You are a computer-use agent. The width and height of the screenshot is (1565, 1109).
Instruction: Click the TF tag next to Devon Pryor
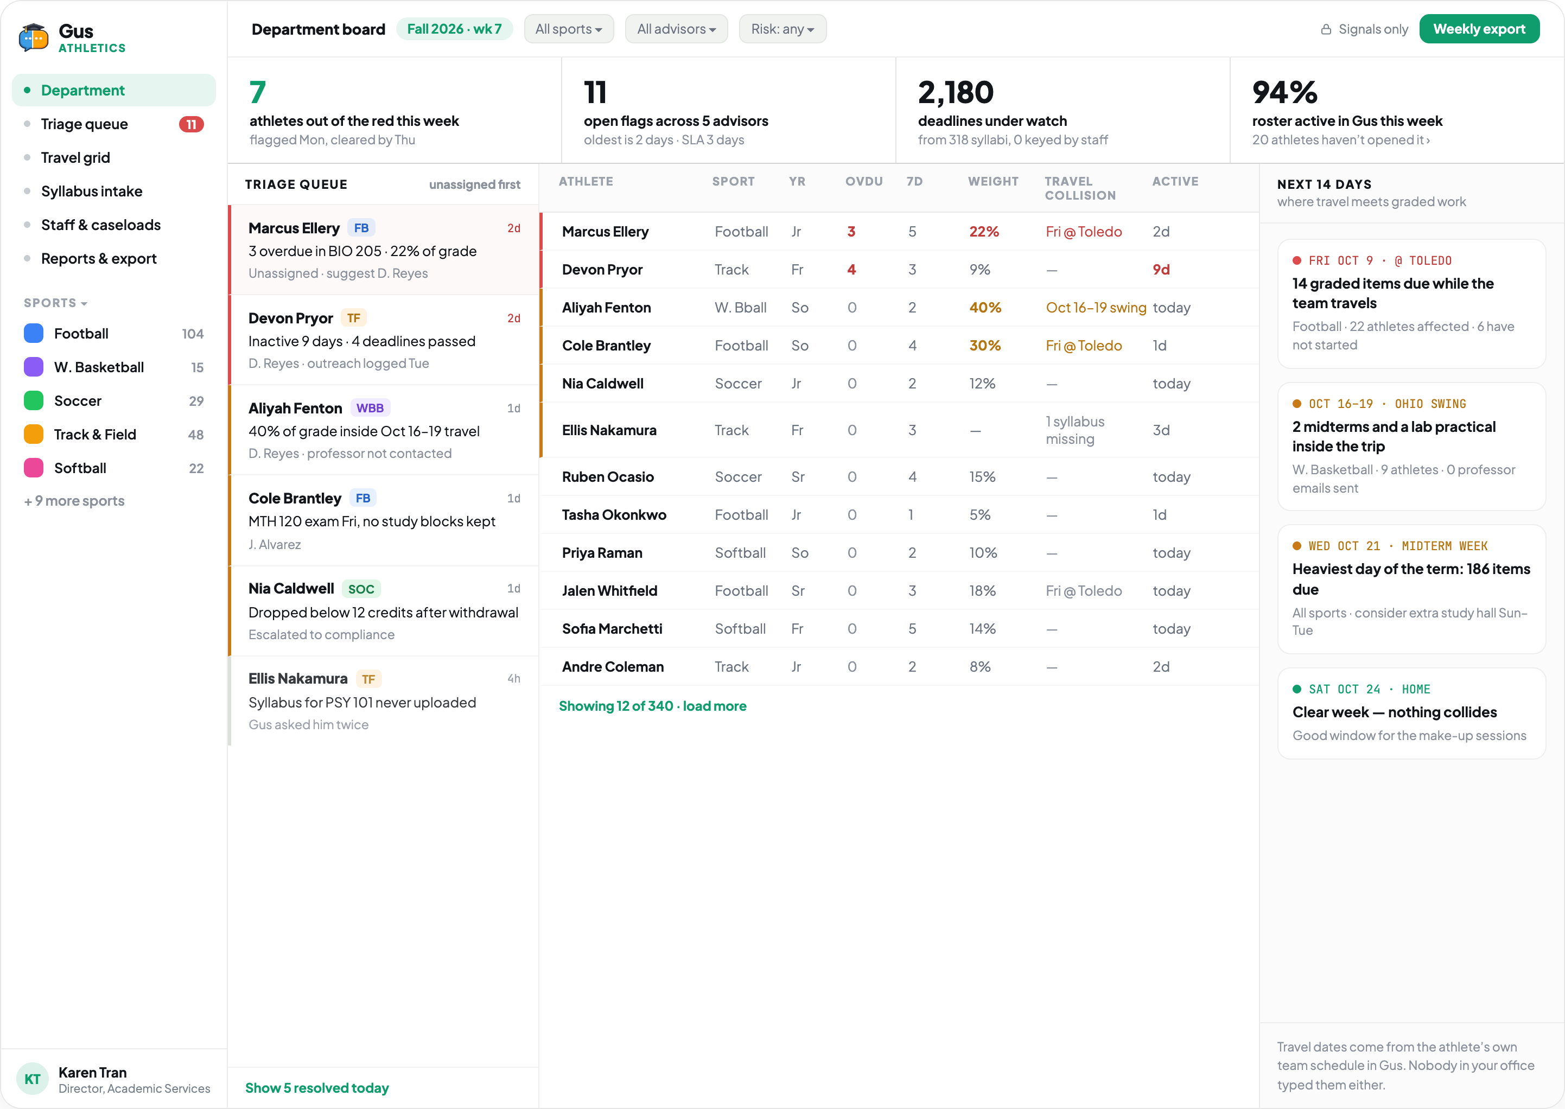[x=354, y=318]
